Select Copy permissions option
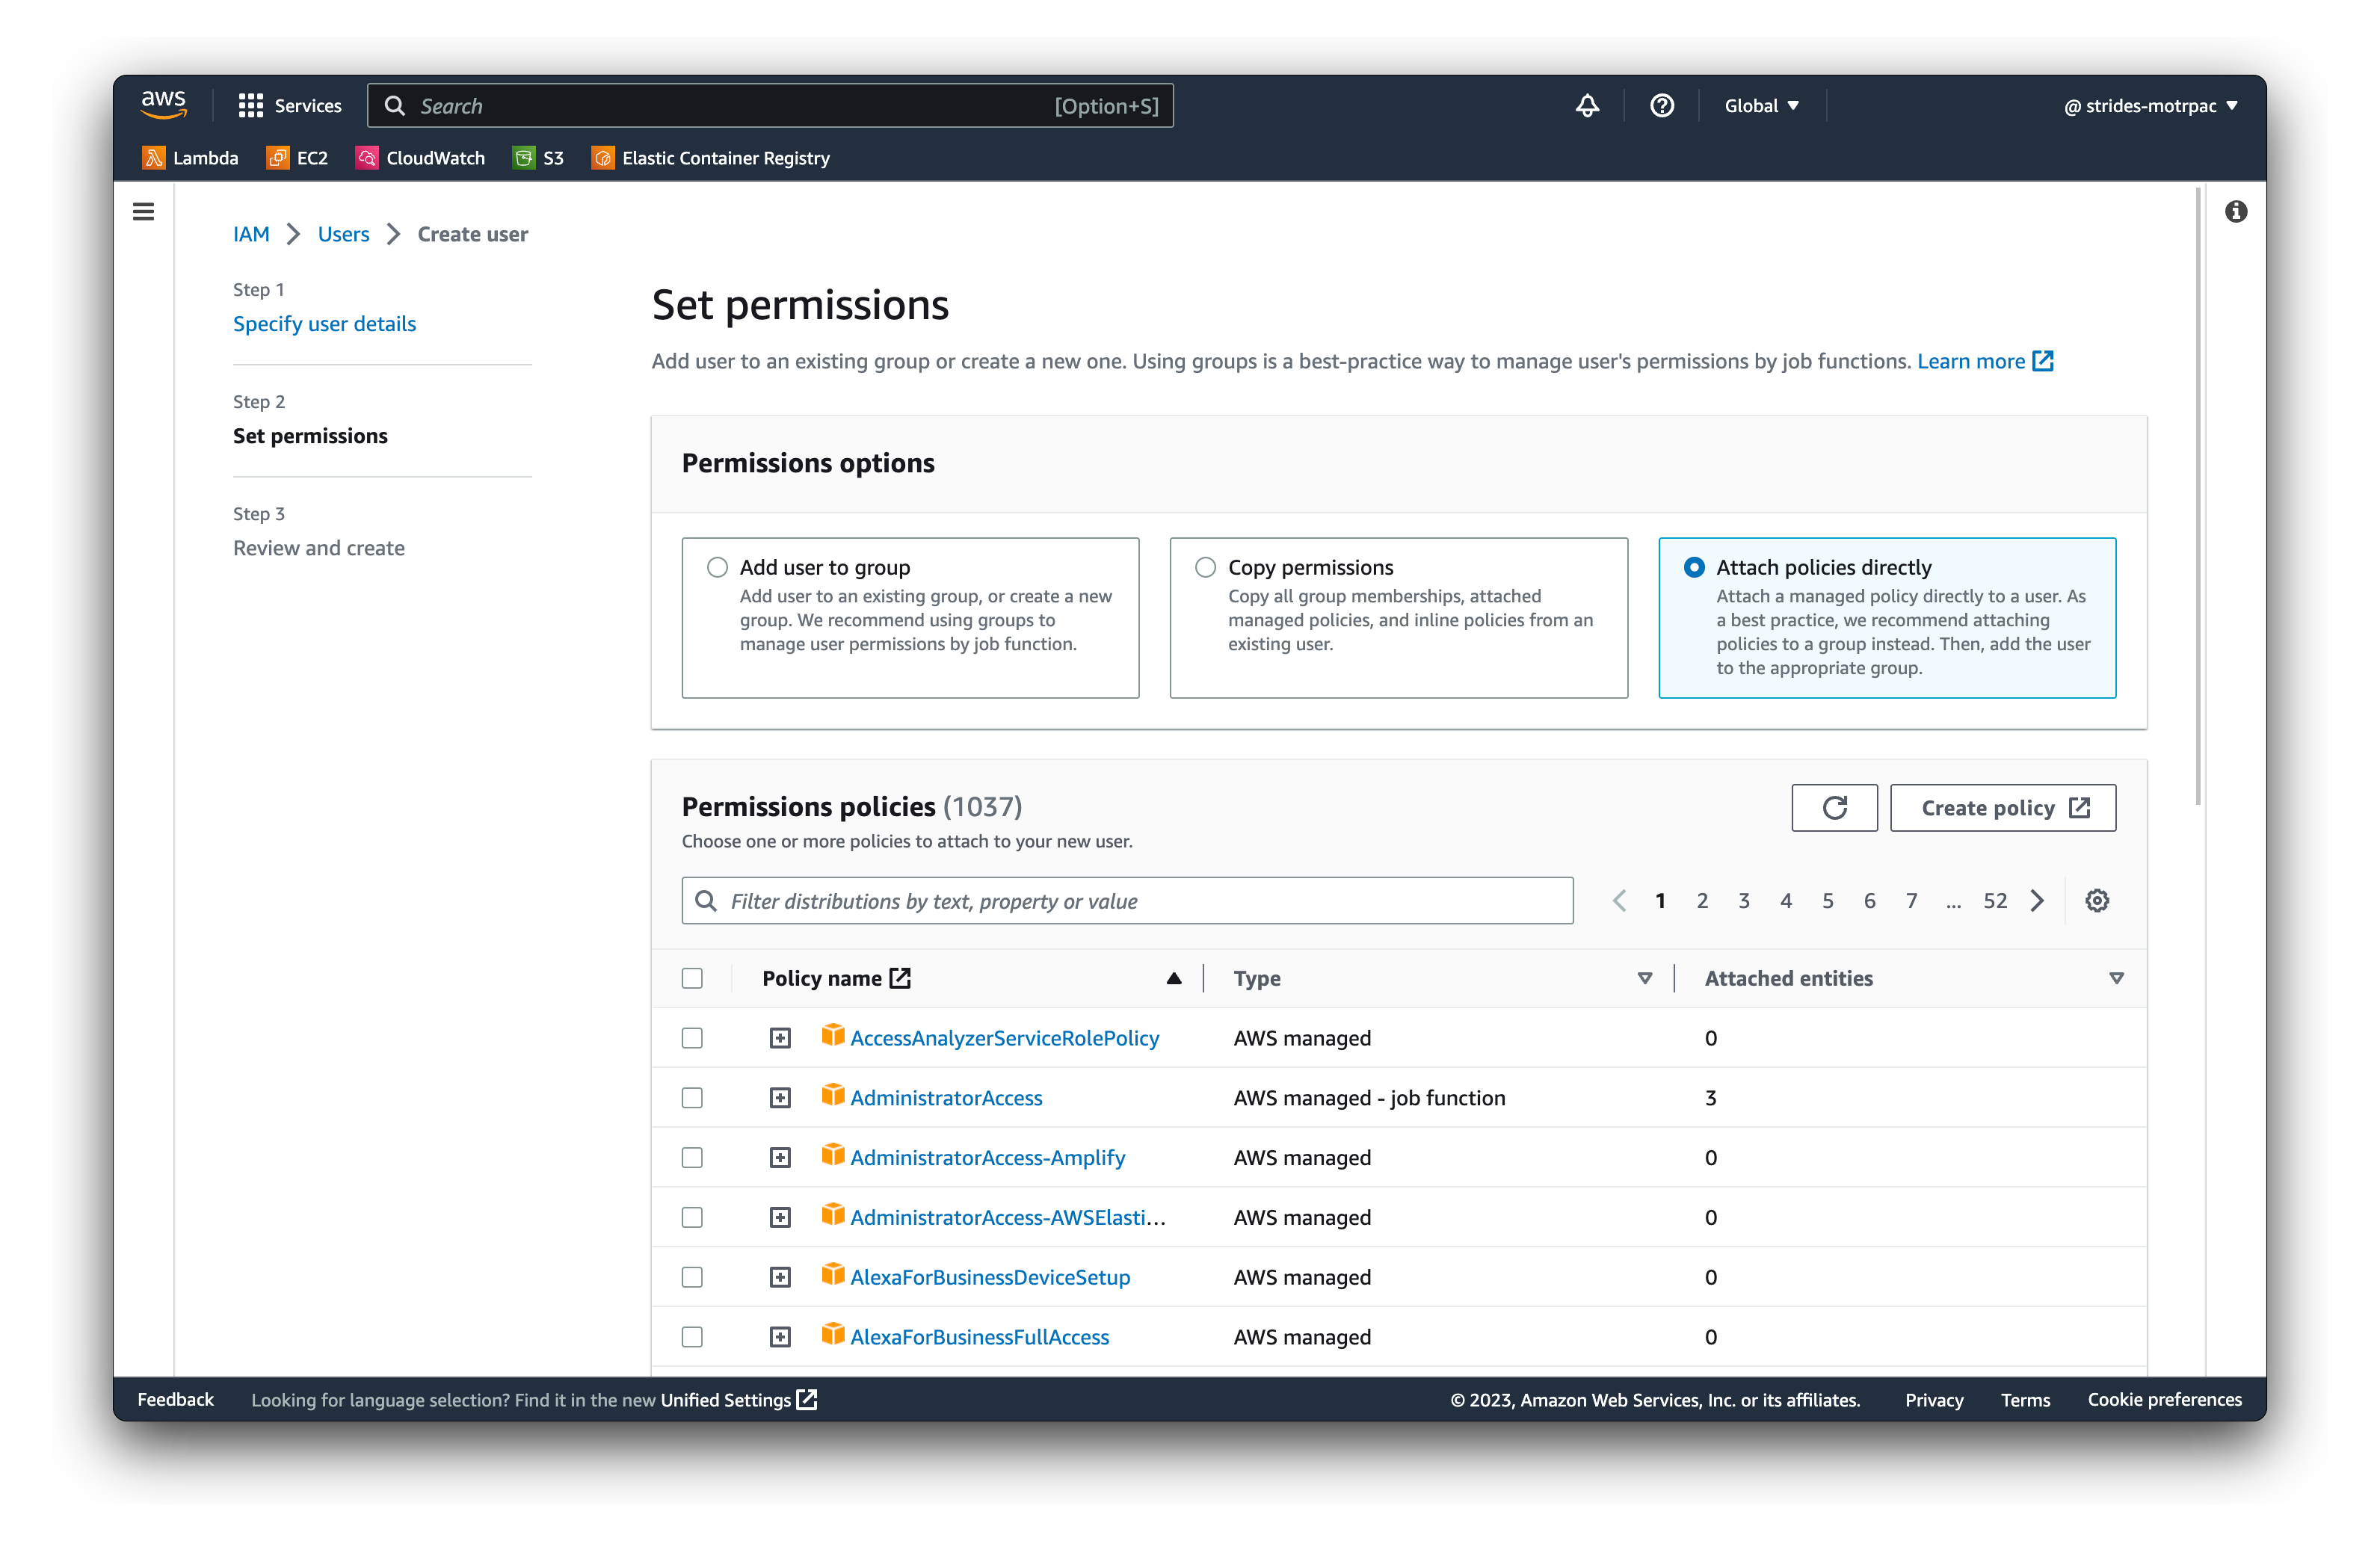Image resolution: width=2380 pixels, height=1541 pixels. coord(1206,567)
